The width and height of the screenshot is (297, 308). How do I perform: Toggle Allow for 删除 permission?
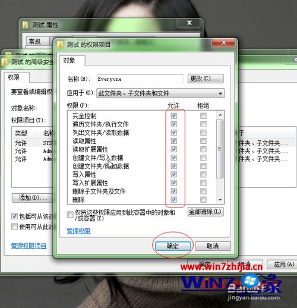[x=174, y=200]
